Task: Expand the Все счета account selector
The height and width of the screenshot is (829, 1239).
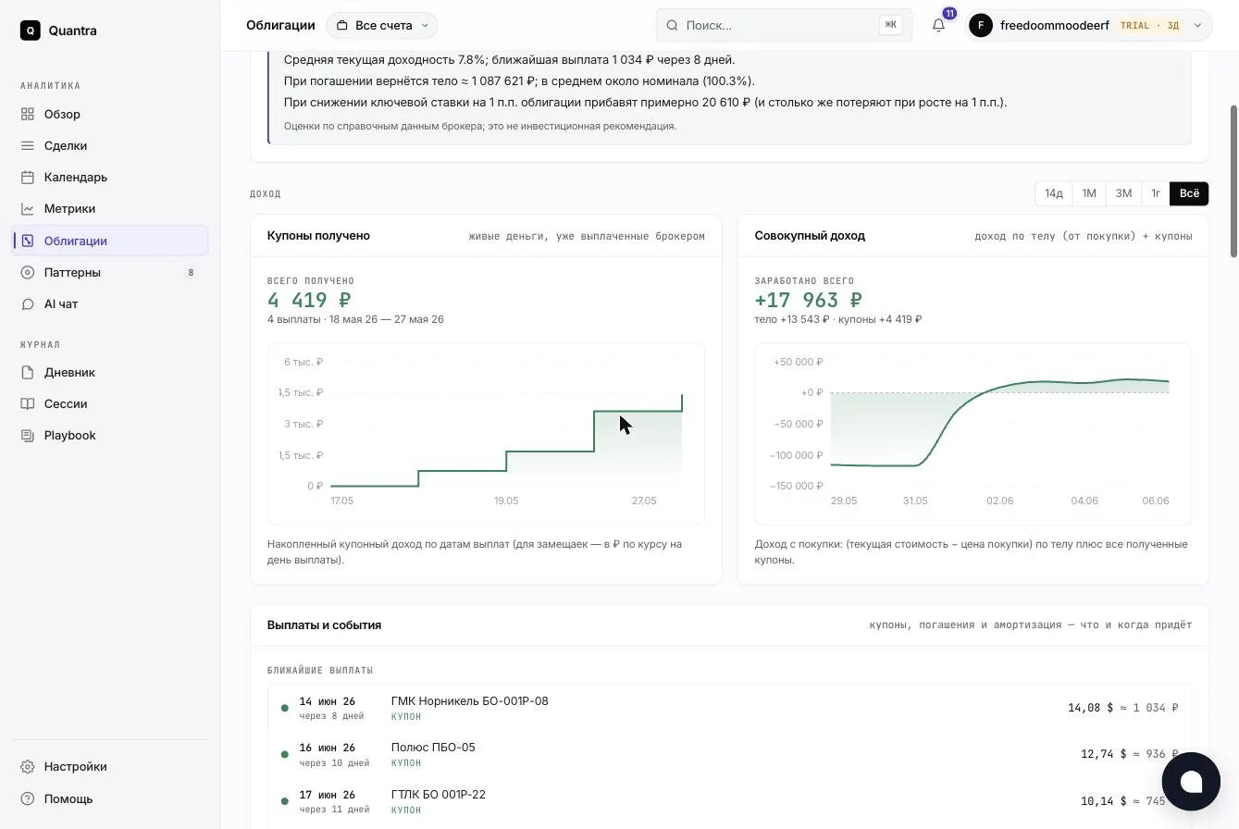Action: click(x=382, y=25)
